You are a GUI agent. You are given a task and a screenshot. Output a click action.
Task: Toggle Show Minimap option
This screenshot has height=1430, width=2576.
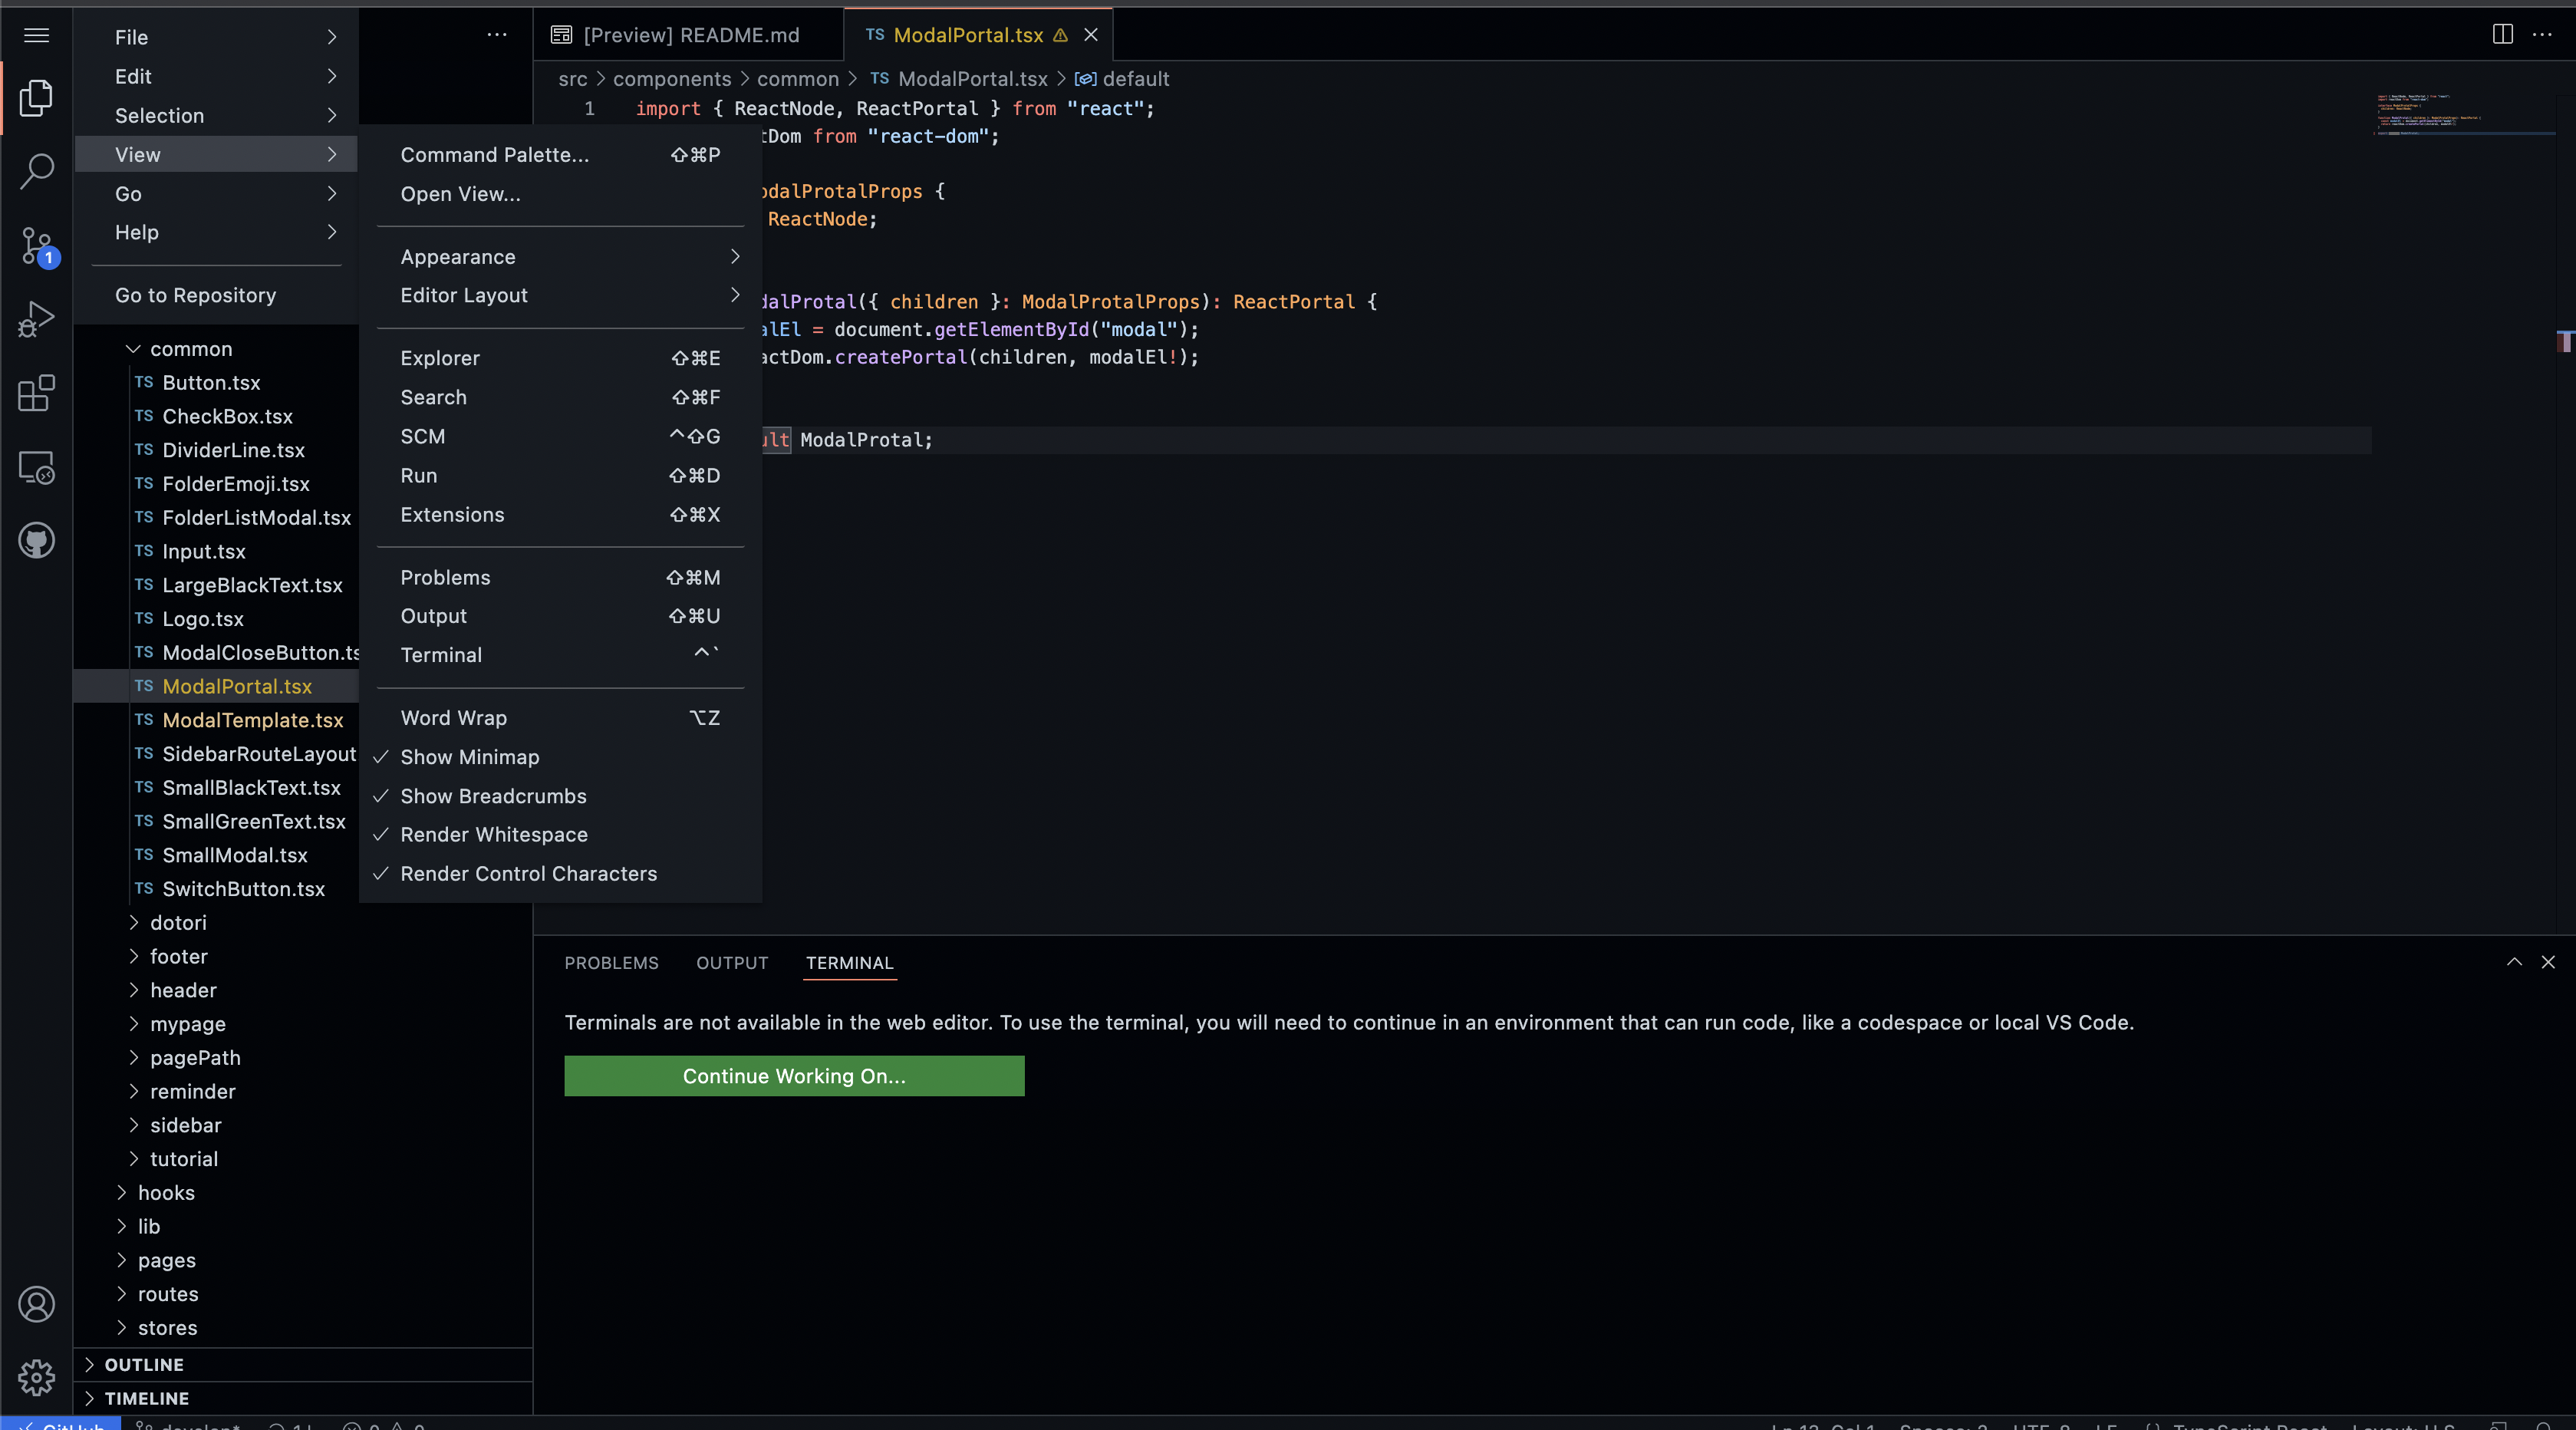click(x=469, y=757)
